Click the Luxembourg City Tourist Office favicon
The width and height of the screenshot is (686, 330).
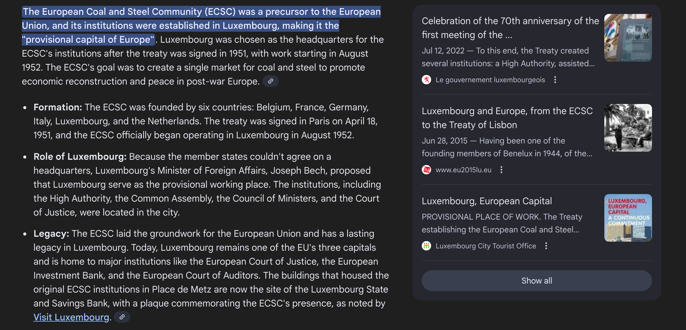[x=426, y=246]
